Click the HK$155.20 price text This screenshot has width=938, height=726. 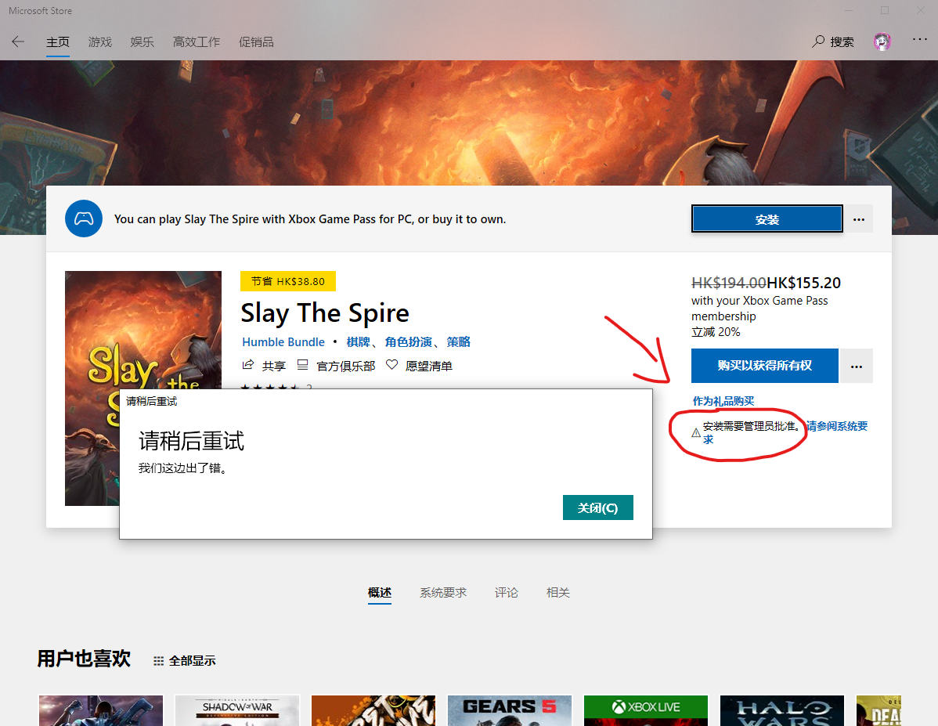[x=804, y=283]
